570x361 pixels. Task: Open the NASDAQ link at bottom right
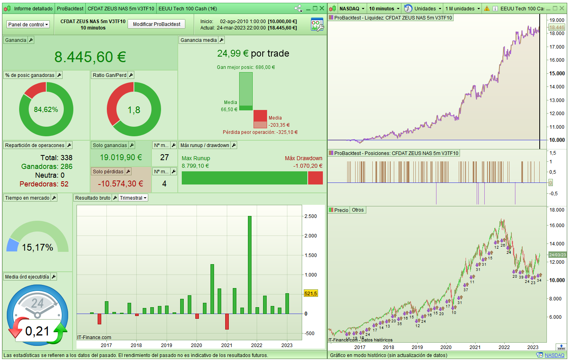(554, 355)
